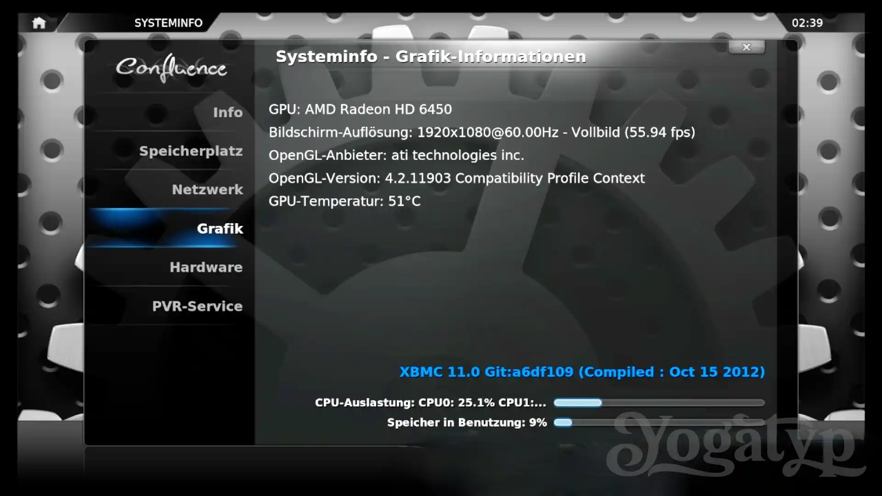Click the CPU-Auslastung progress bar
Image resolution: width=882 pixels, height=496 pixels.
coord(659,403)
